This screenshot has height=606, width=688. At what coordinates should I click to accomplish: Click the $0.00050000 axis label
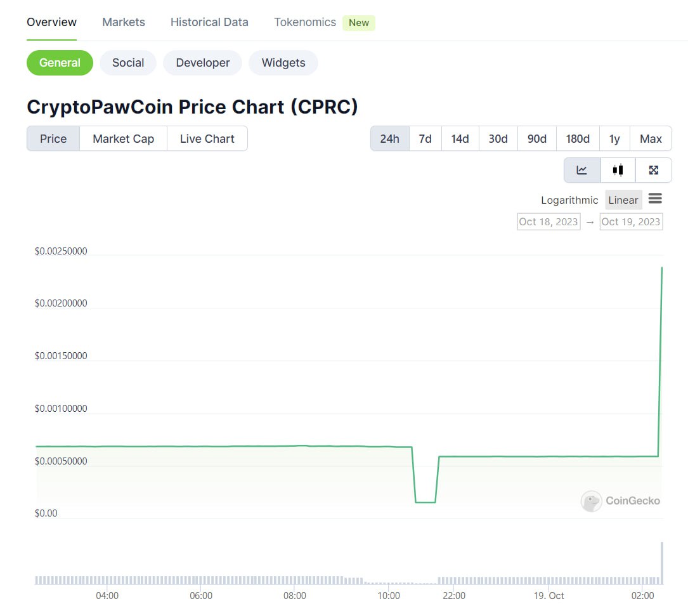click(61, 461)
